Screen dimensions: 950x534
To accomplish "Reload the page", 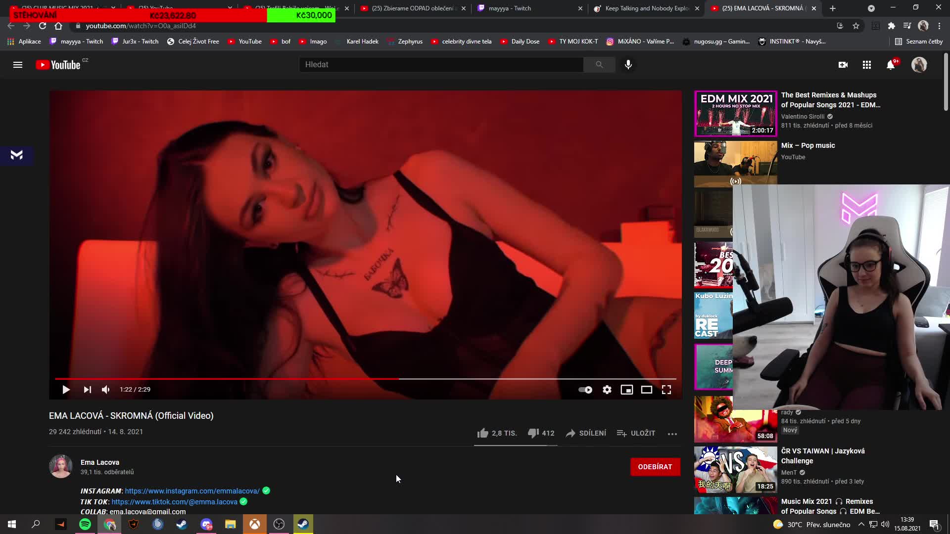I will [x=43, y=26].
